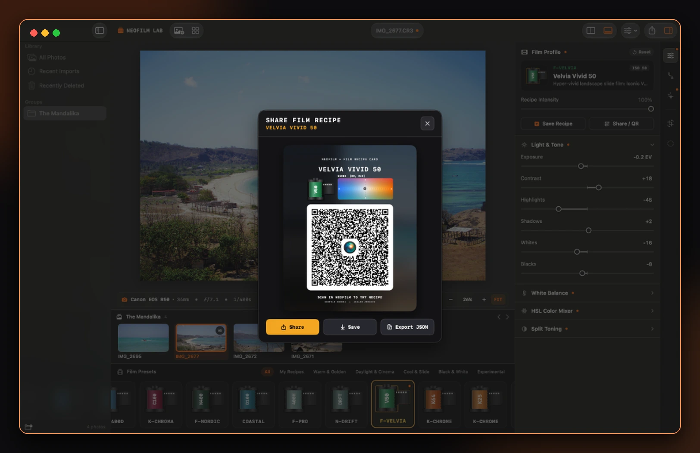The image size is (700, 453).
Task: Open Recently Deleted in sidebar
Action: (x=65, y=86)
